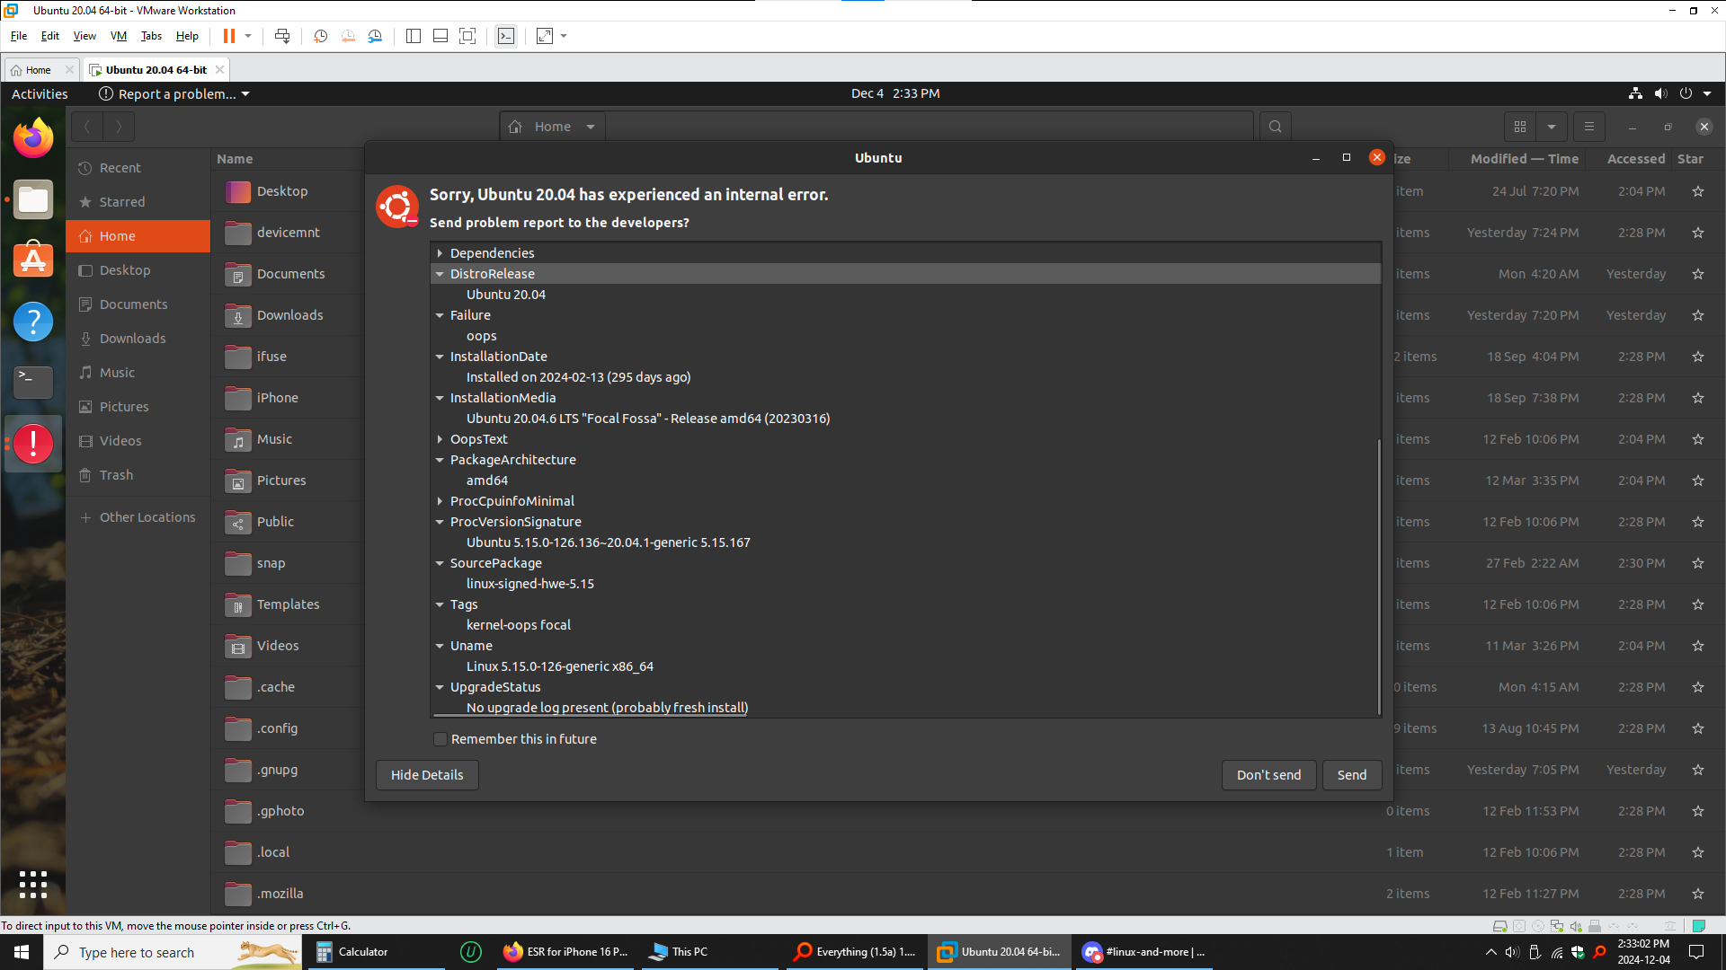Open This PC from Windows taskbar
The height and width of the screenshot is (970, 1726).
710,952
